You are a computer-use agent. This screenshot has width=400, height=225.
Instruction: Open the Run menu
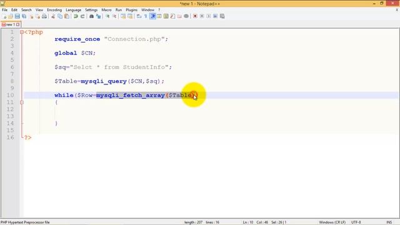pyautogui.click(x=119, y=10)
